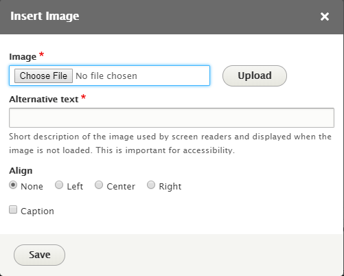The width and height of the screenshot is (344, 276).
Task: Click the 'Left' label text
Action: coord(75,186)
